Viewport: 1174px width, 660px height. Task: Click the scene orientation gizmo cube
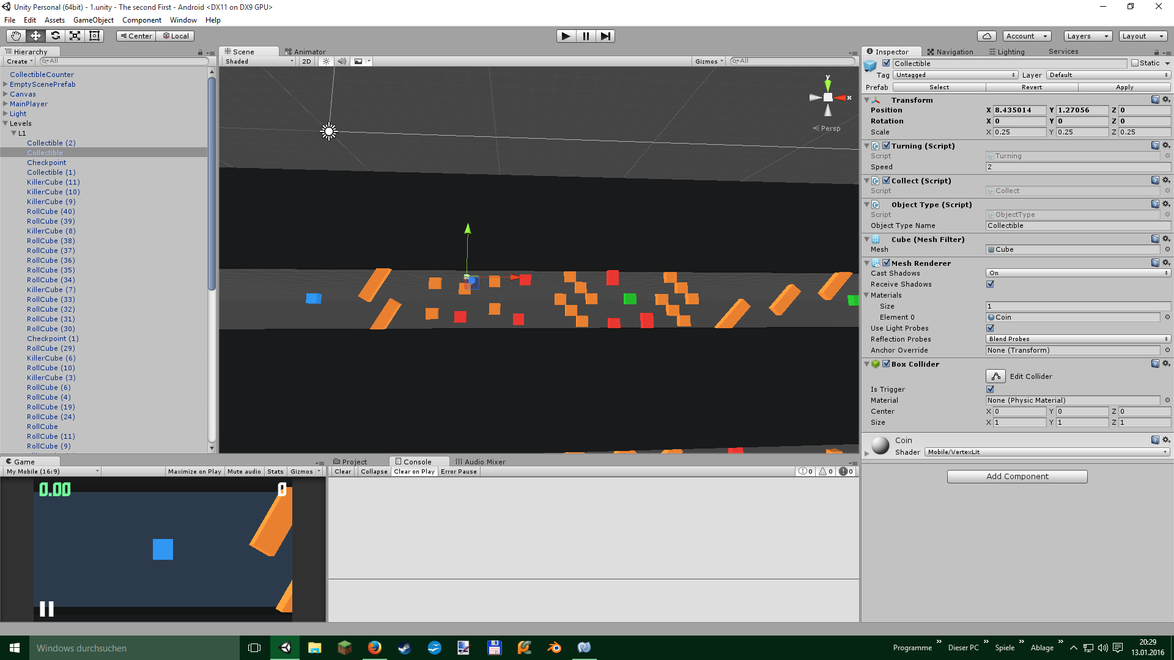tap(828, 97)
